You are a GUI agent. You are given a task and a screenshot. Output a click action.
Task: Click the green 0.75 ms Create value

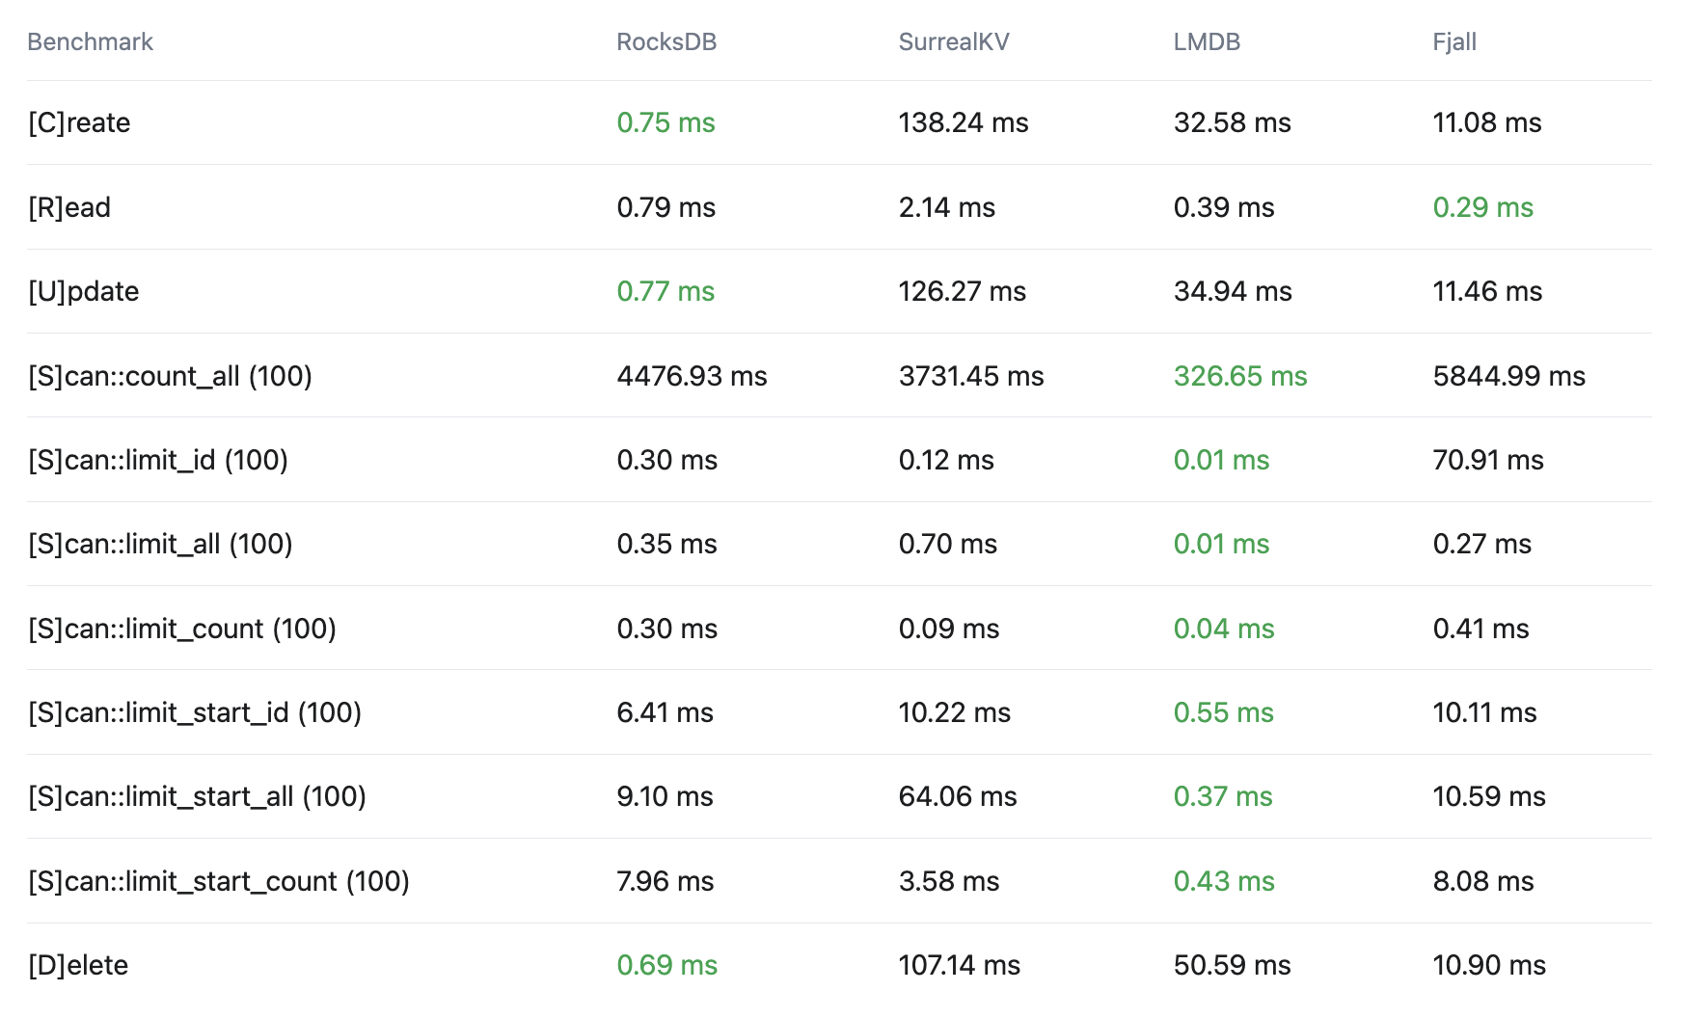[666, 122]
